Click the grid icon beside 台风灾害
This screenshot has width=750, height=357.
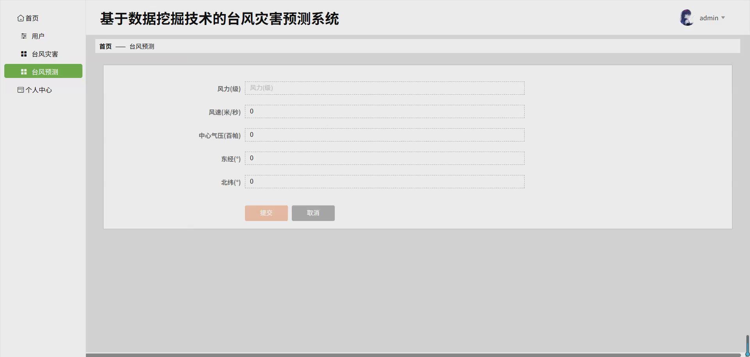point(23,54)
